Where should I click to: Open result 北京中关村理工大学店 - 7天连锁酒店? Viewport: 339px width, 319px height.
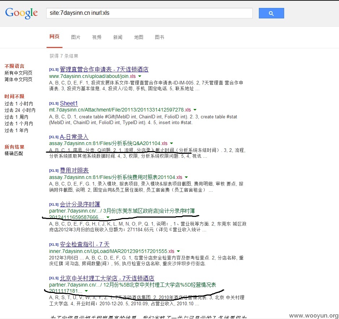pos(107,278)
